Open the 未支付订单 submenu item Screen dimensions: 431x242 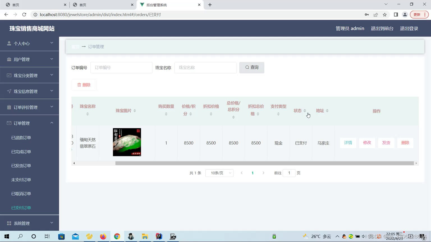coord(21,180)
